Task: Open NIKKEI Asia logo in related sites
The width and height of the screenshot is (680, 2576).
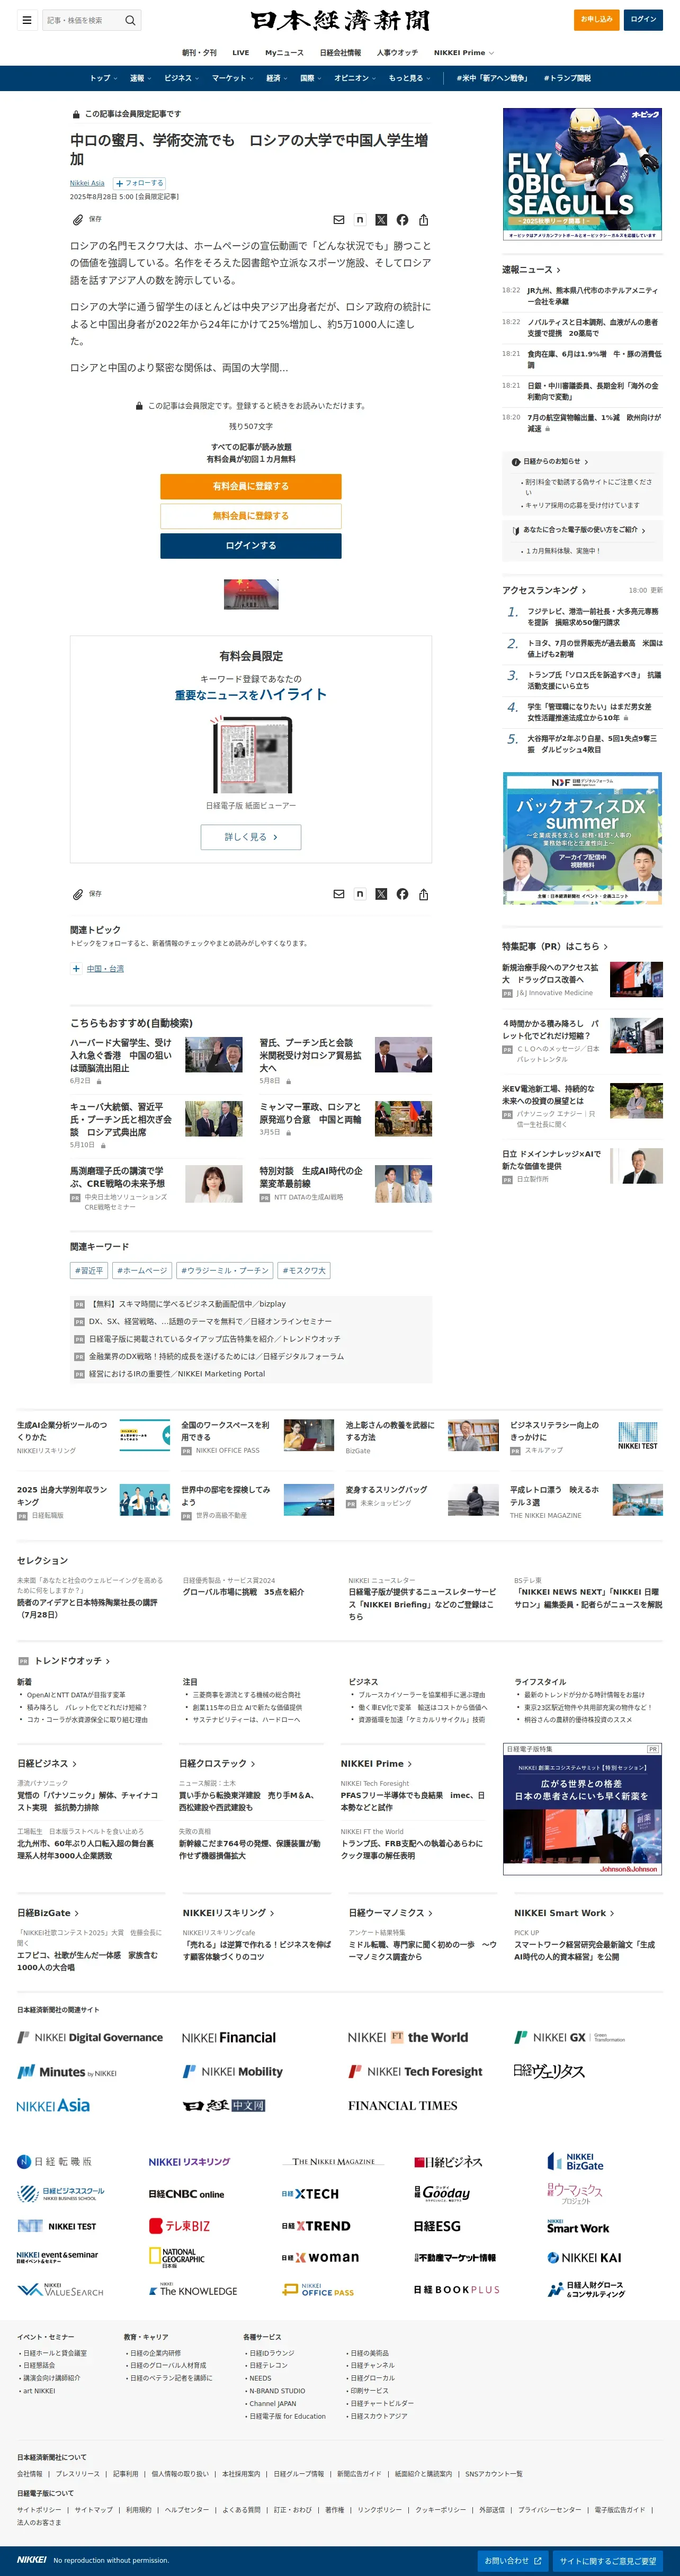Action: pyautogui.click(x=53, y=2105)
